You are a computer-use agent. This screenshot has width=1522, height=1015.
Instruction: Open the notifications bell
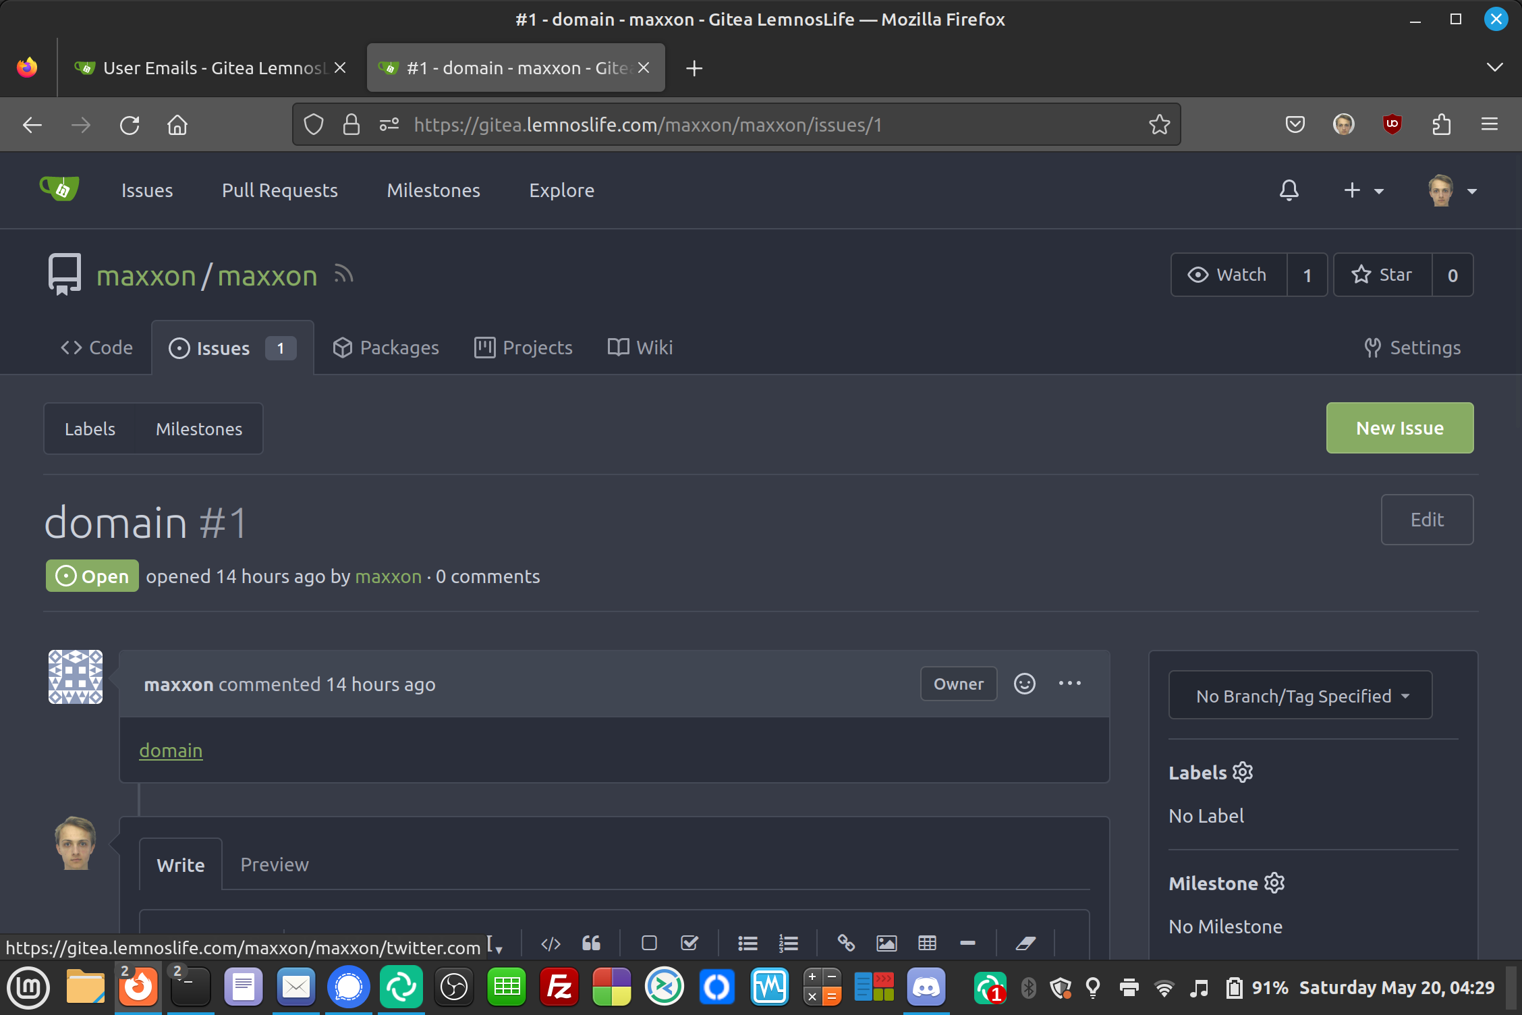pyautogui.click(x=1289, y=190)
